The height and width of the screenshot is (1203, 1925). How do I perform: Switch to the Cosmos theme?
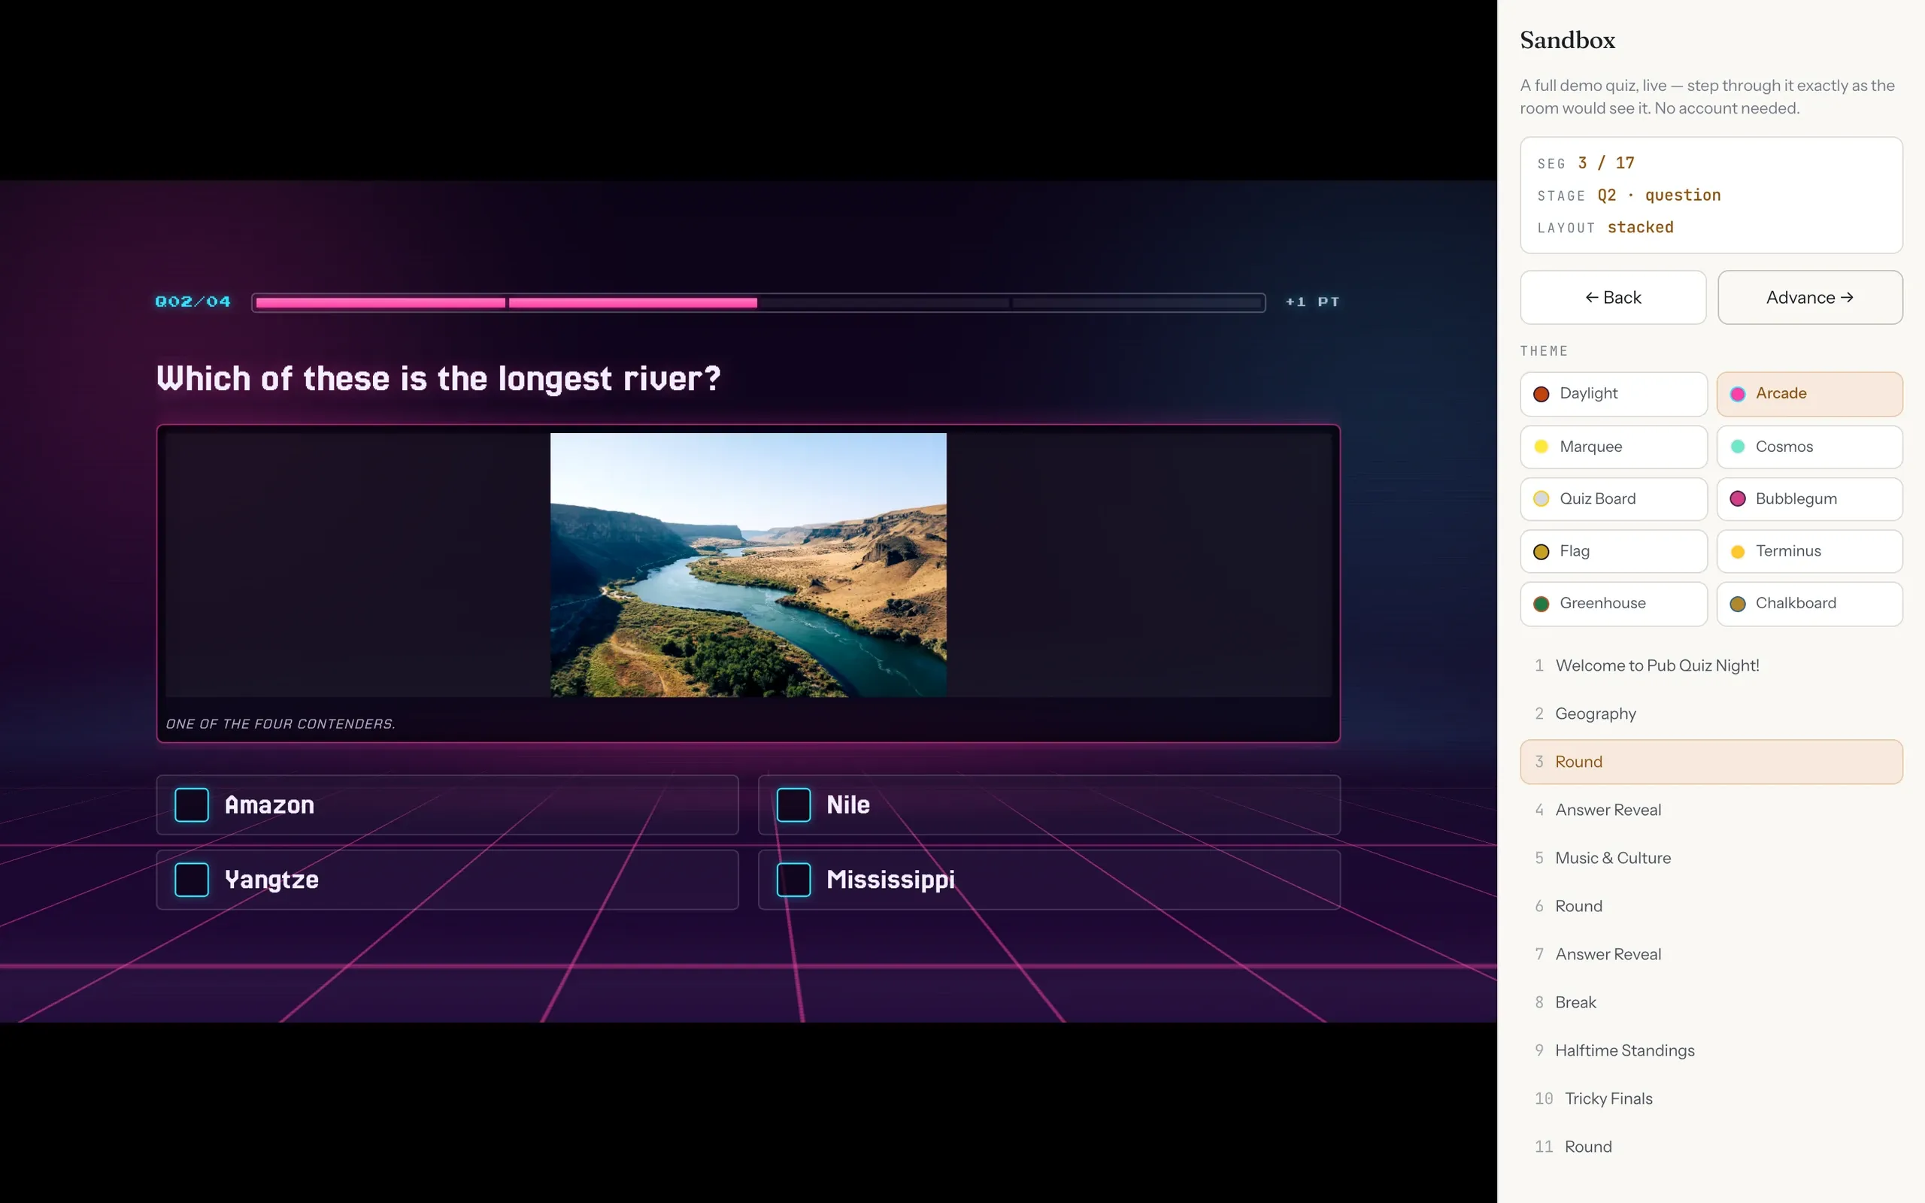click(1810, 447)
